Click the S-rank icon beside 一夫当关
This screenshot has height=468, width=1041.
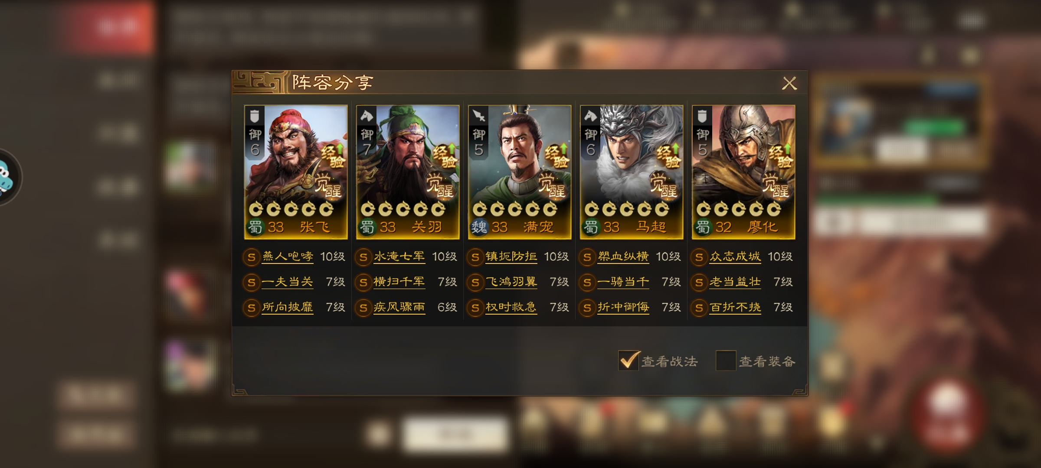pos(251,283)
